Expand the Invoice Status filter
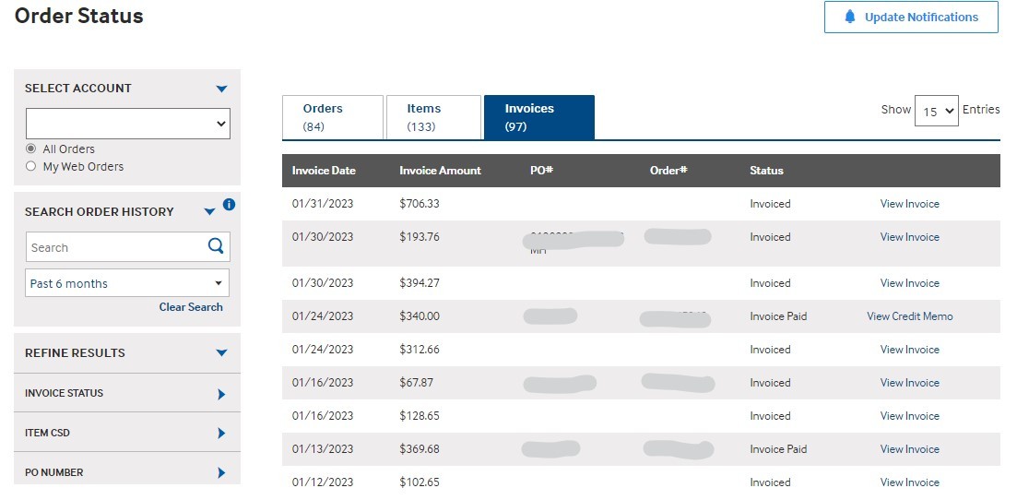This screenshot has height=500, width=1017. pos(221,394)
